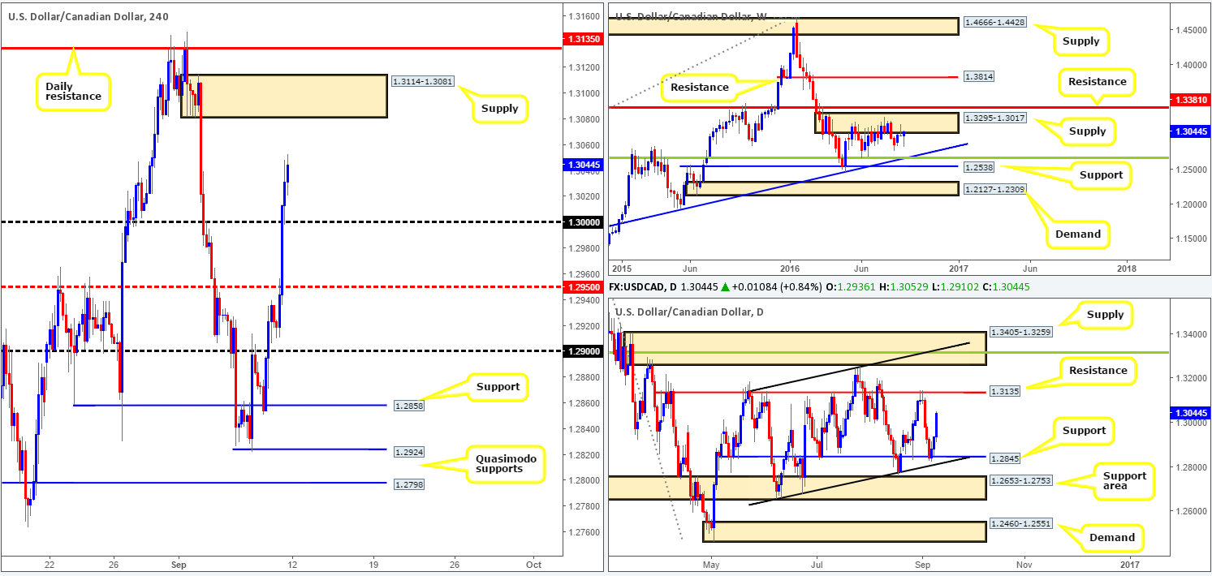Select the 'Support area' callout
The width and height of the screenshot is (1212, 576).
(x=1124, y=481)
